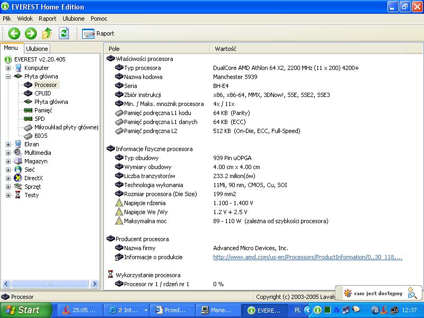Viewport: 424px width, 318px height.
Task: Switch to the 25:05 taskbar window
Action: click(80, 310)
